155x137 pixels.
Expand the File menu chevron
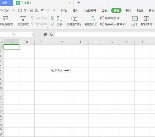pyautogui.click(x=13, y=10)
